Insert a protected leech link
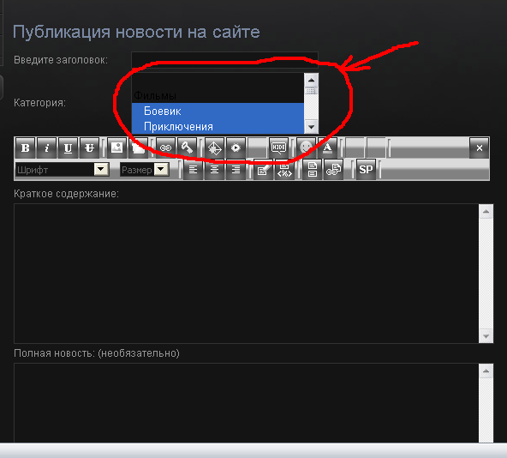This screenshot has width=507, height=458. coord(187,148)
